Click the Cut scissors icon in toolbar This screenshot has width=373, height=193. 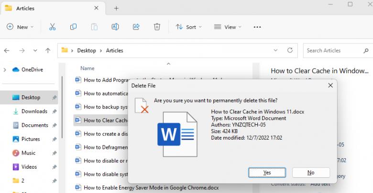52,27
